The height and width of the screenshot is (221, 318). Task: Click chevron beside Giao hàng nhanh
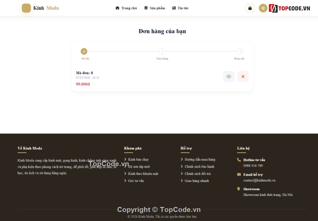182,181
